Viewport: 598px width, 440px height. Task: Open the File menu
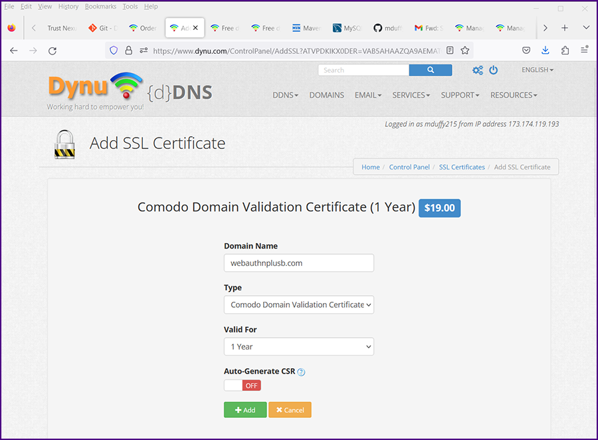[9, 7]
